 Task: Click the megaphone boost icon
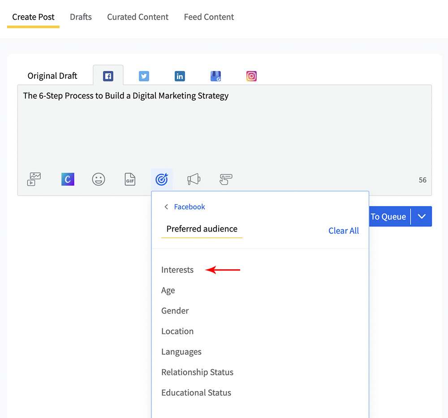(x=194, y=179)
